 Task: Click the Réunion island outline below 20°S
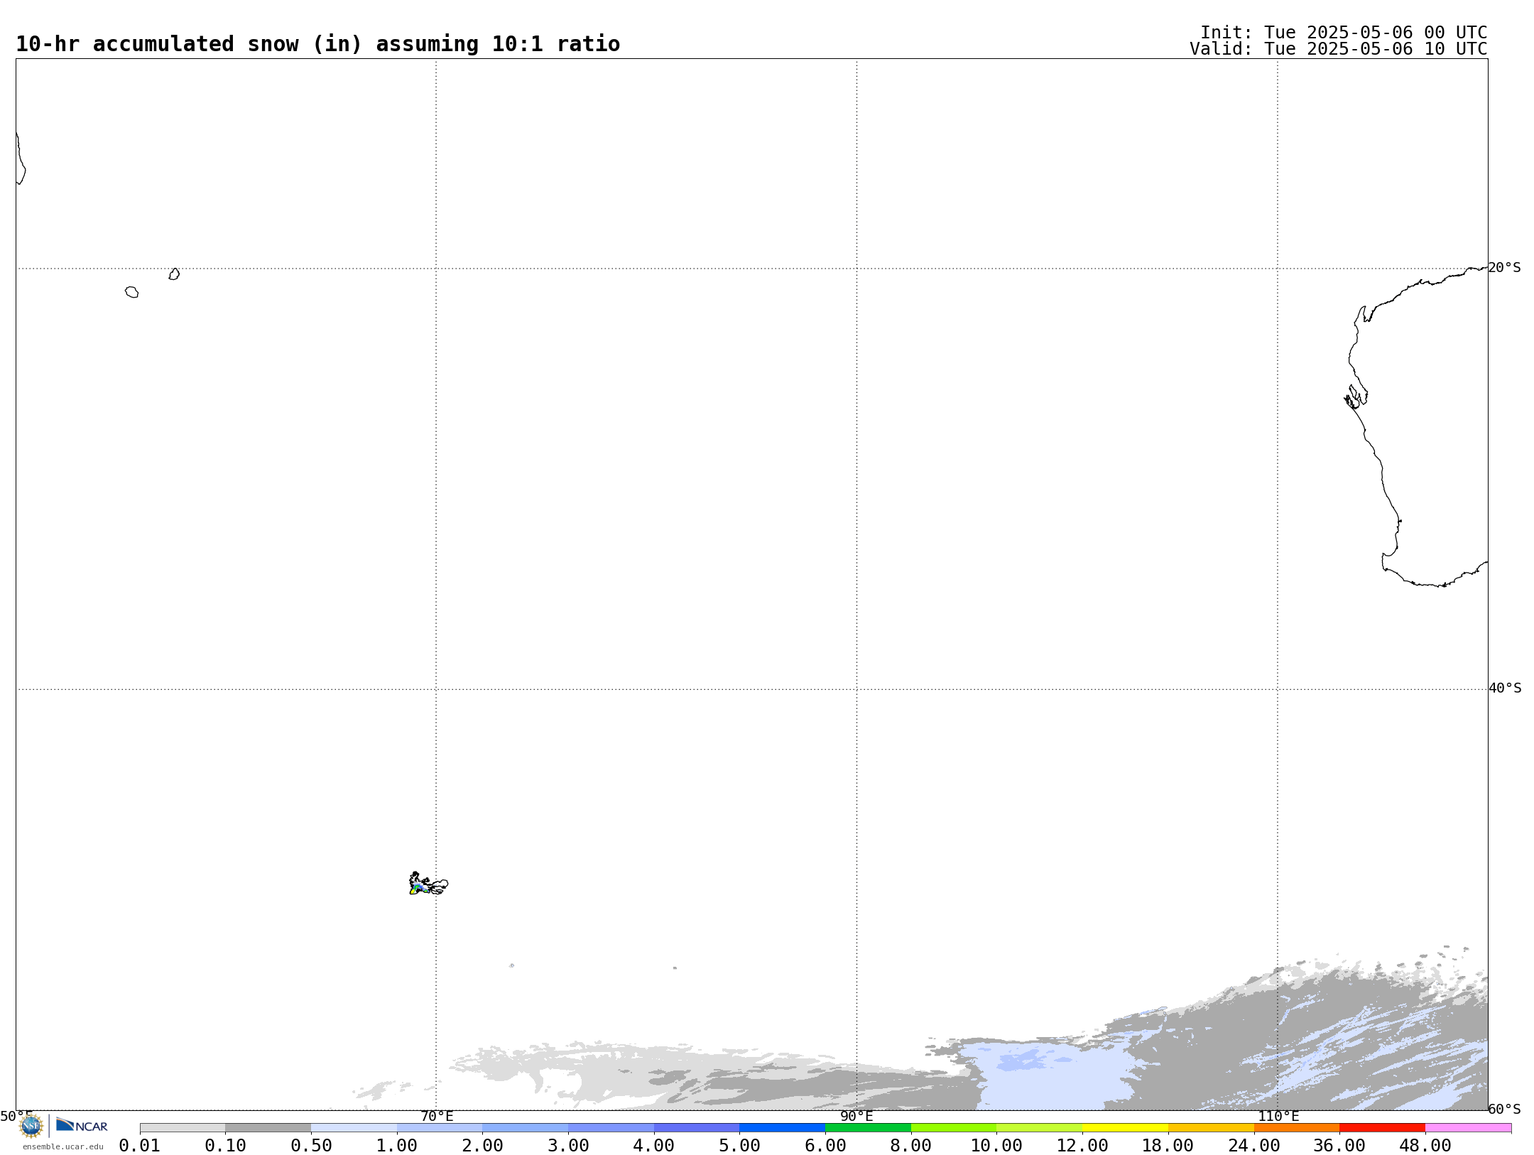coord(131,292)
